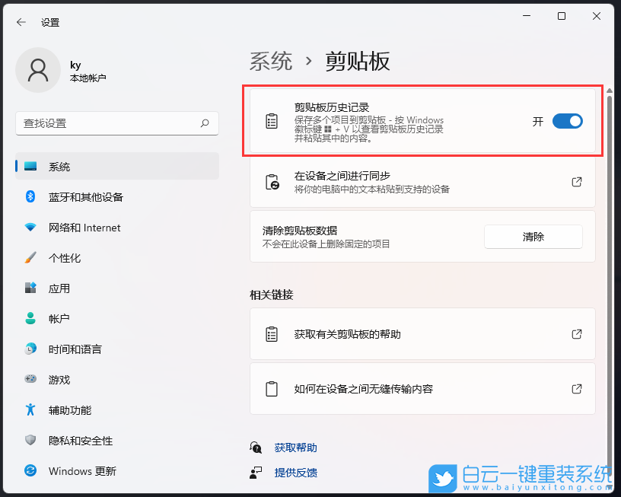Open the 网络和 Internet settings icon
This screenshot has width=621, height=497.
(30, 228)
